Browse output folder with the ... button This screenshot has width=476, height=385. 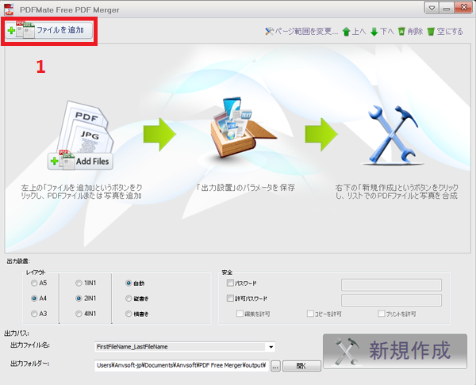[x=275, y=366]
